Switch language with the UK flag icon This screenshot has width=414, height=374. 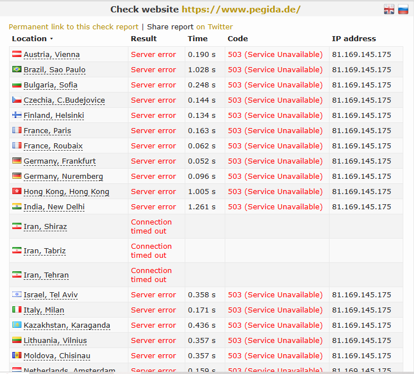389,10
